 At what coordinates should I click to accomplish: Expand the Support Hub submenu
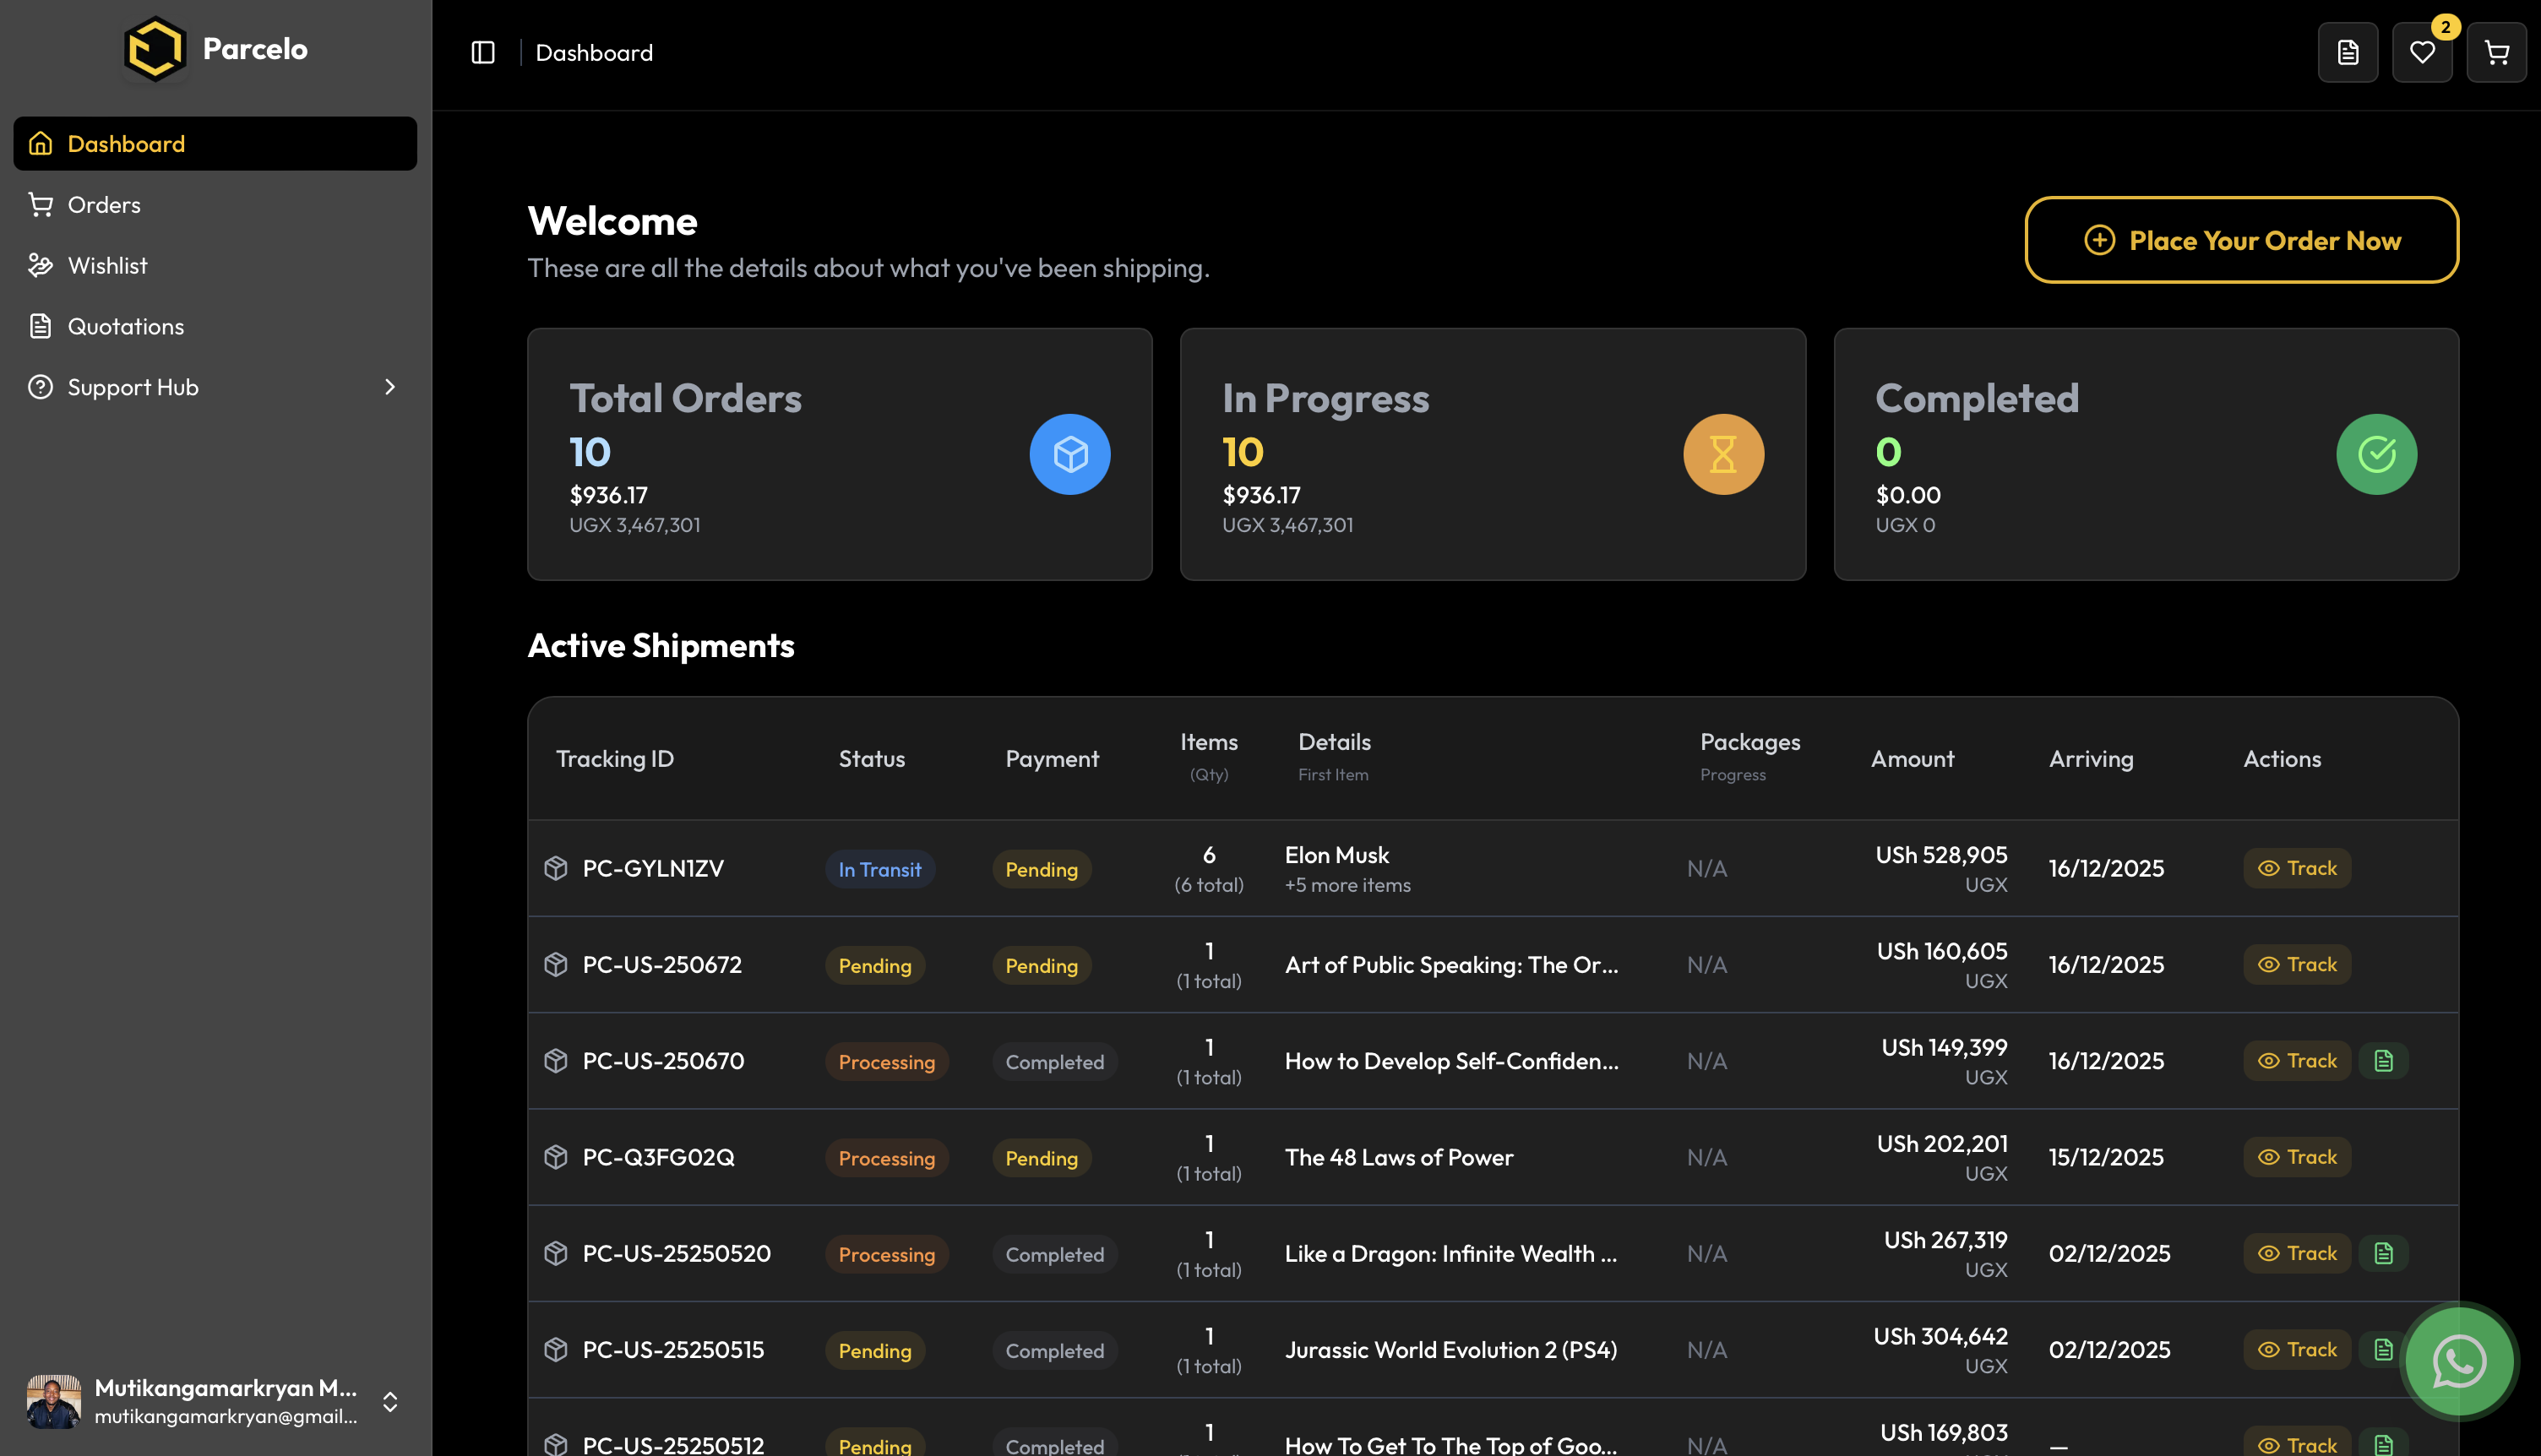(x=390, y=387)
